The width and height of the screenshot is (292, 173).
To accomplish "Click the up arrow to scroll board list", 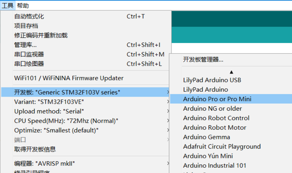I will coord(231,72).
